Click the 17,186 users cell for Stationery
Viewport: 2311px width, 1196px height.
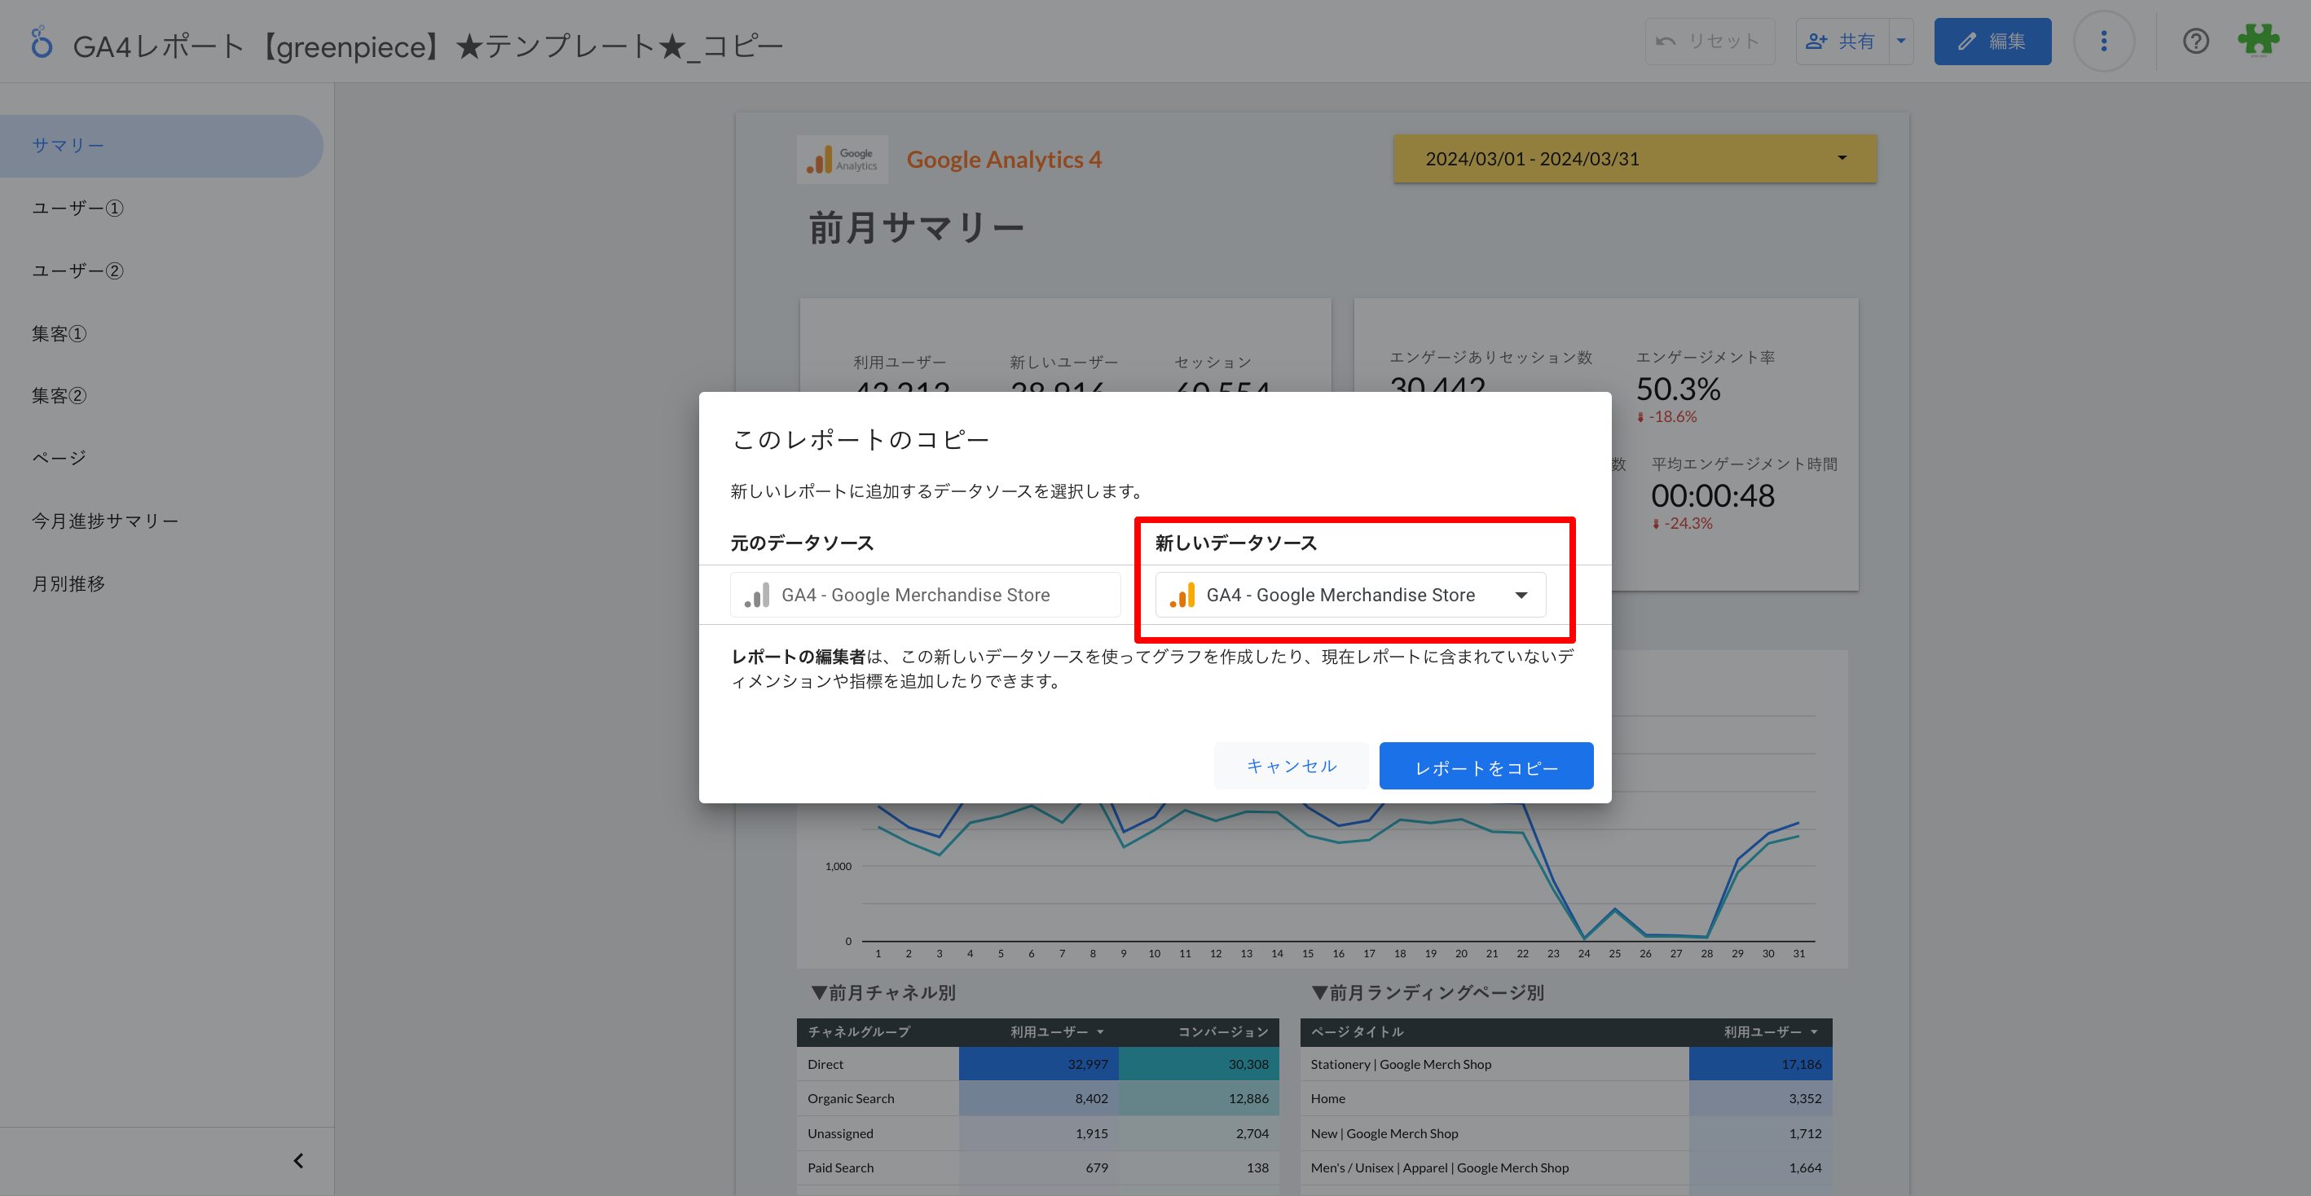point(1760,1064)
